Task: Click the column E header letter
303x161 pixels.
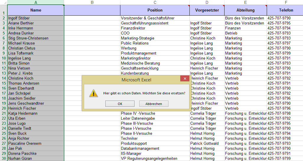Action: click(x=245, y=2)
